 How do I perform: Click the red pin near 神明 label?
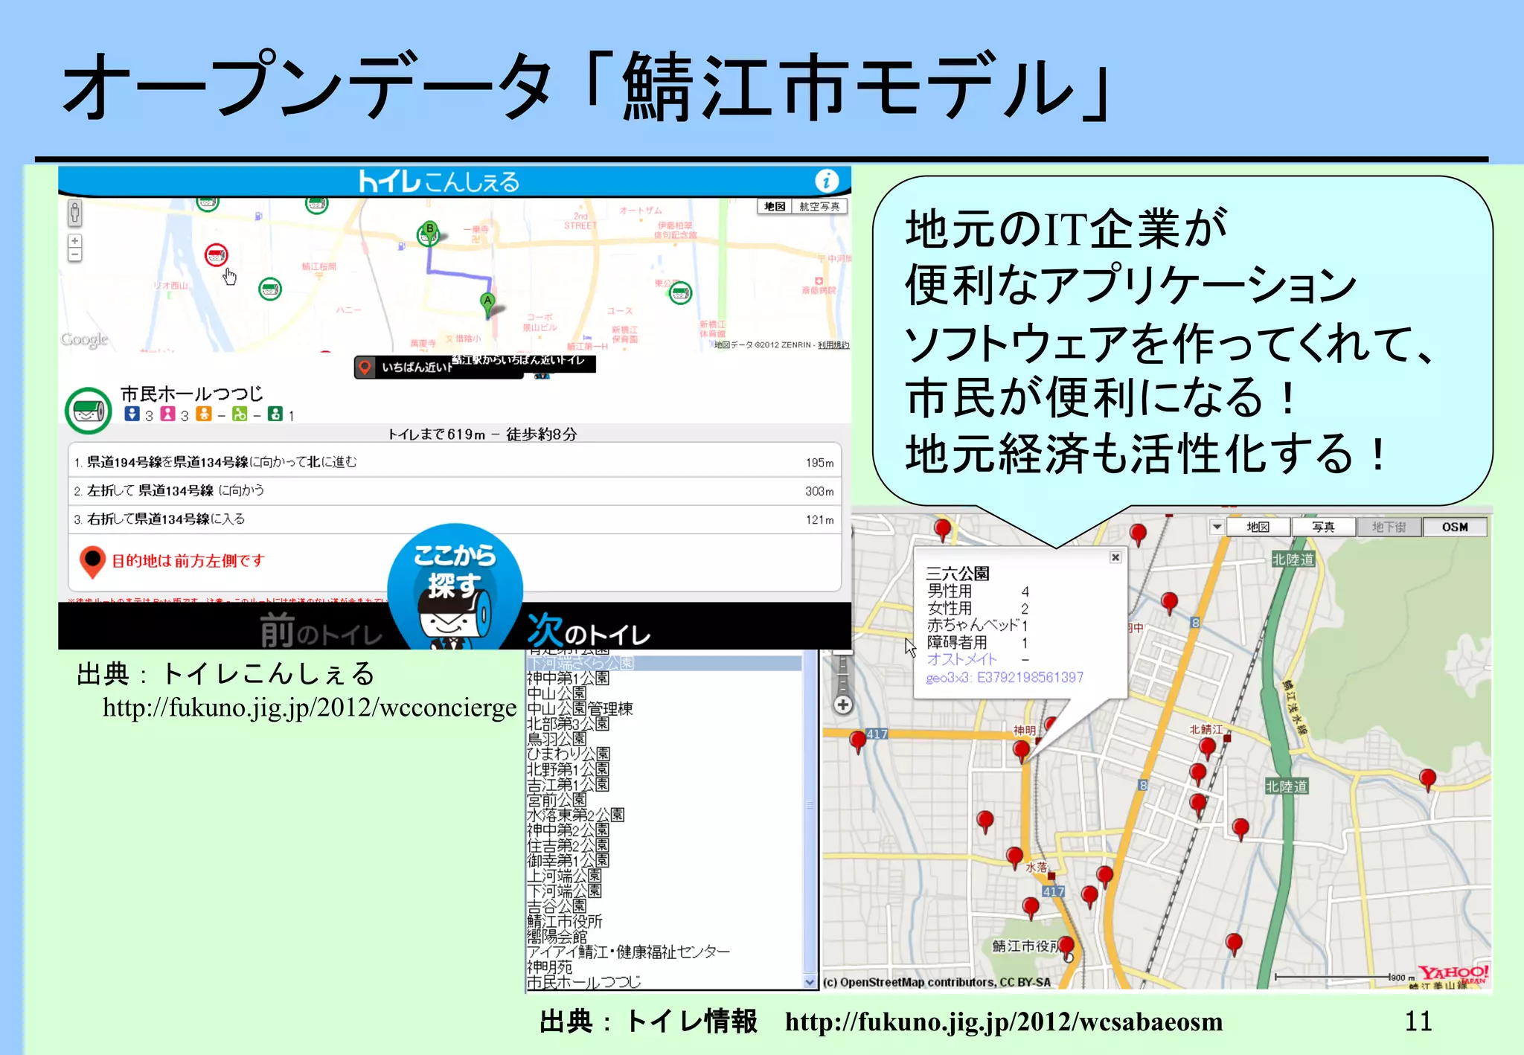point(1021,751)
